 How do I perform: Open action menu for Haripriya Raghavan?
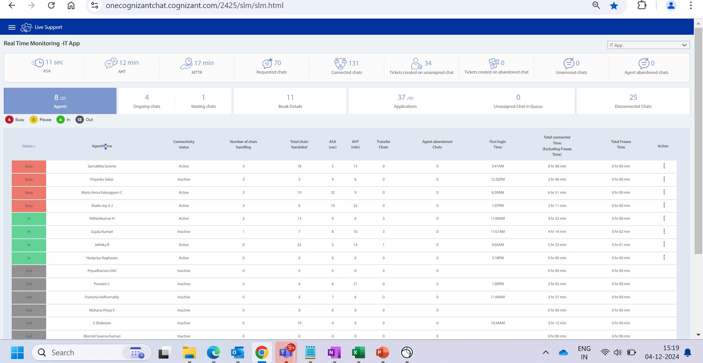click(x=664, y=257)
